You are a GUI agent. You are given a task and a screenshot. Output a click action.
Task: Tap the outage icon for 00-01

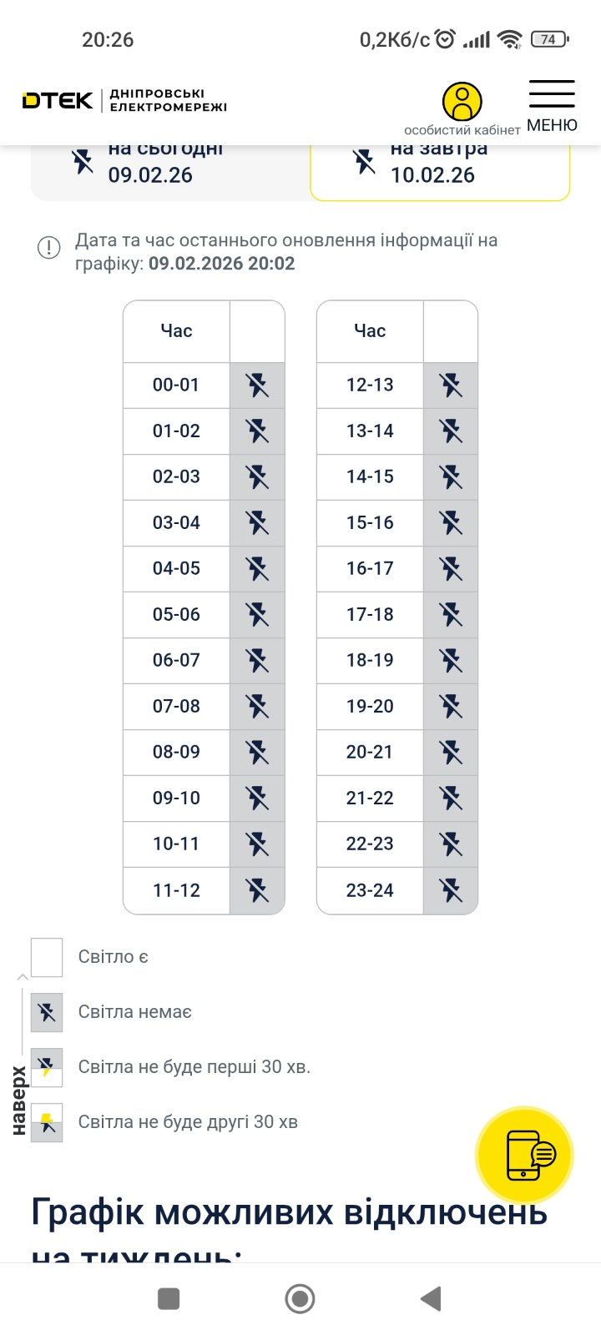click(x=257, y=385)
